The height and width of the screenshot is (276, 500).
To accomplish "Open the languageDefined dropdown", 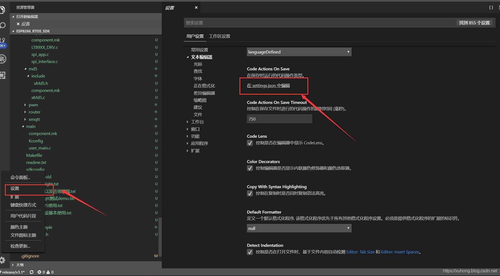I will pos(299,52).
